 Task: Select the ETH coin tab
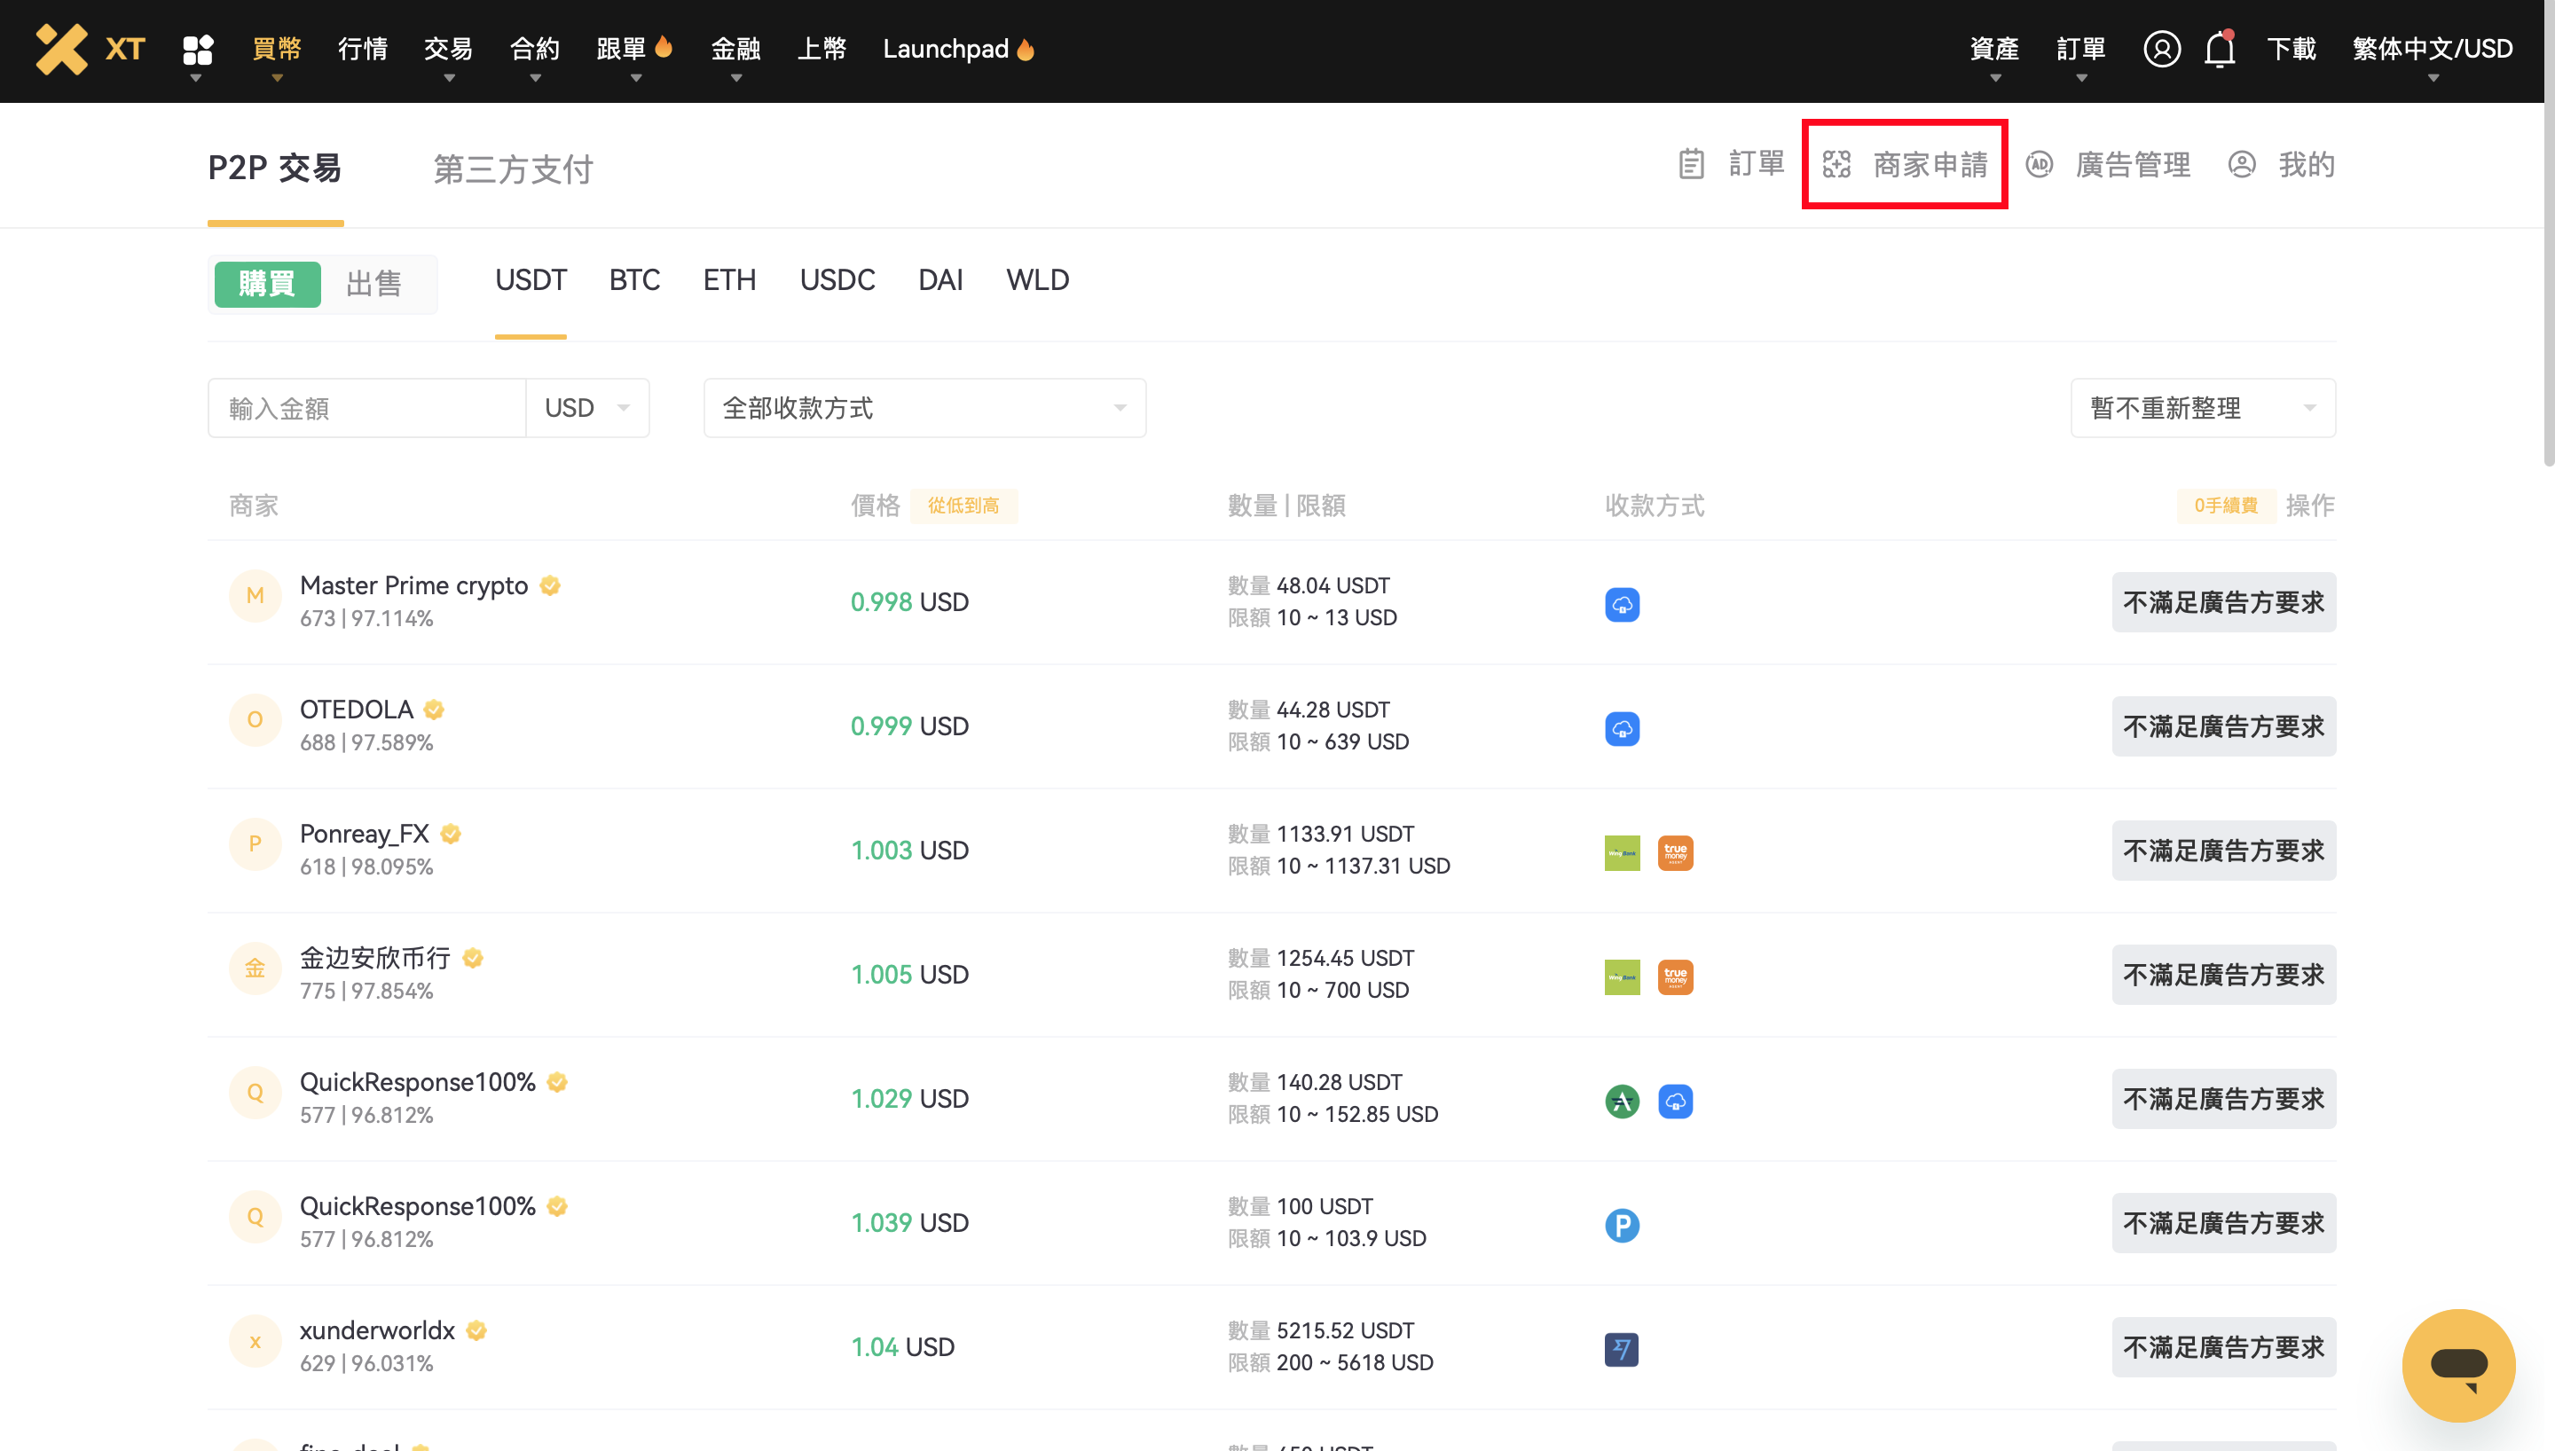(x=728, y=280)
